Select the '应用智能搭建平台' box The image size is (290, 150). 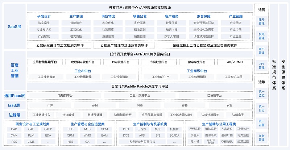tap(45, 62)
